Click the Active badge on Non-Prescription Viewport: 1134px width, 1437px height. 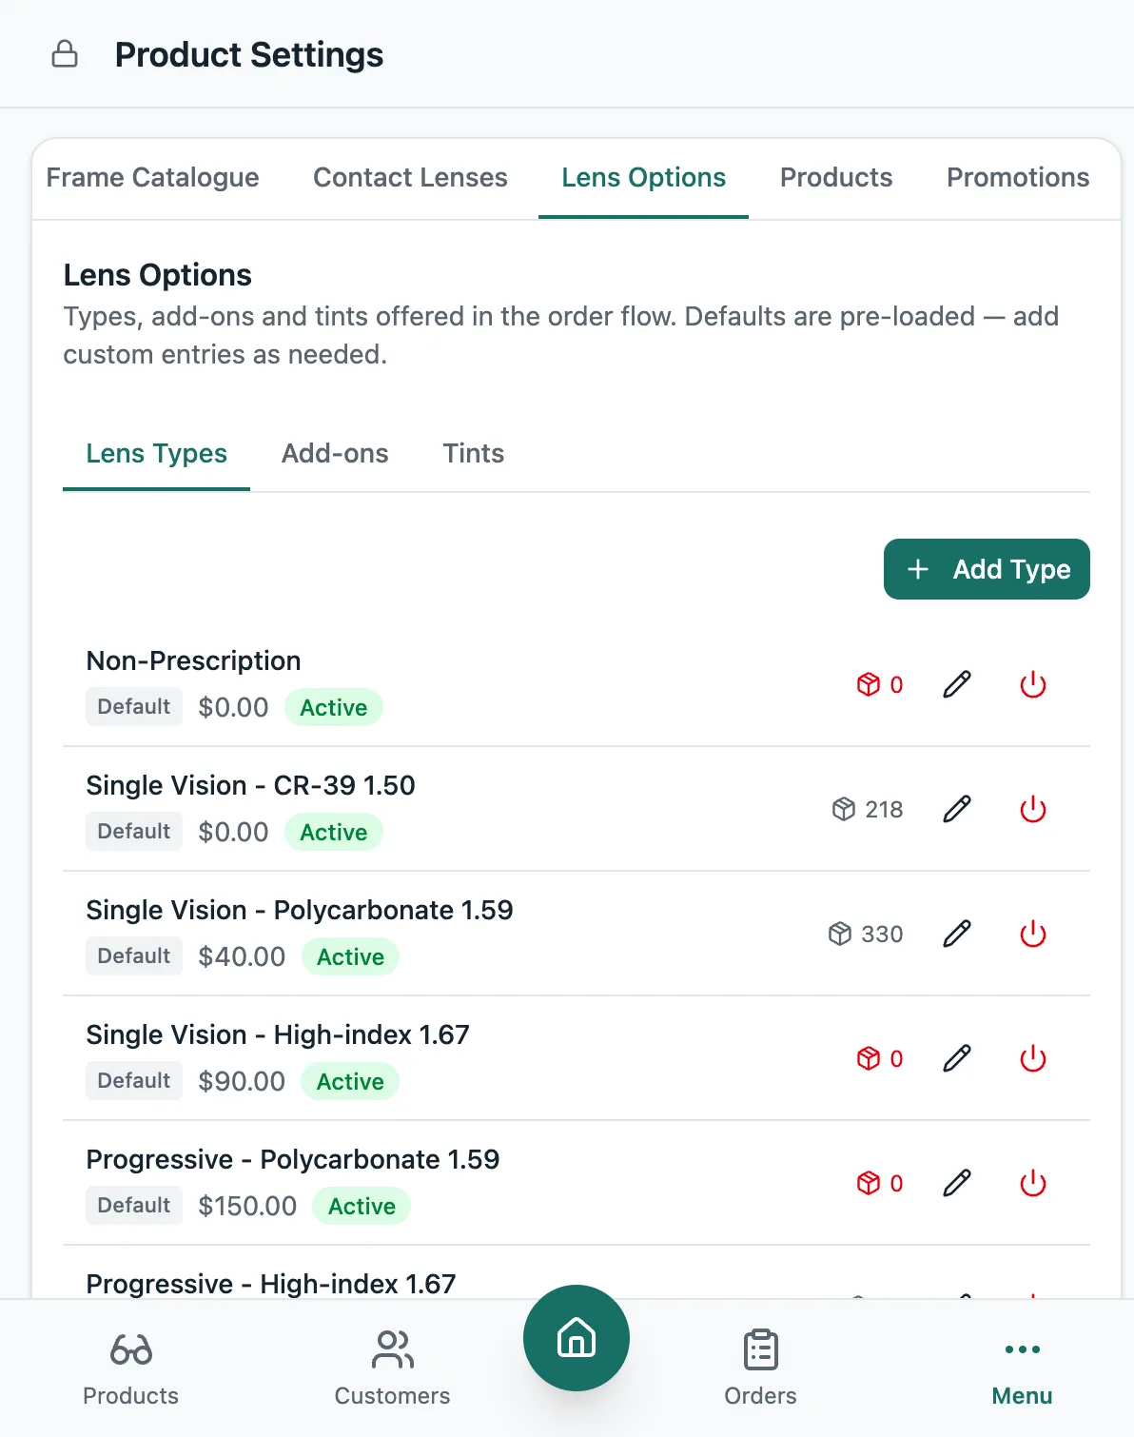pyautogui.click(x=334, y=707)
